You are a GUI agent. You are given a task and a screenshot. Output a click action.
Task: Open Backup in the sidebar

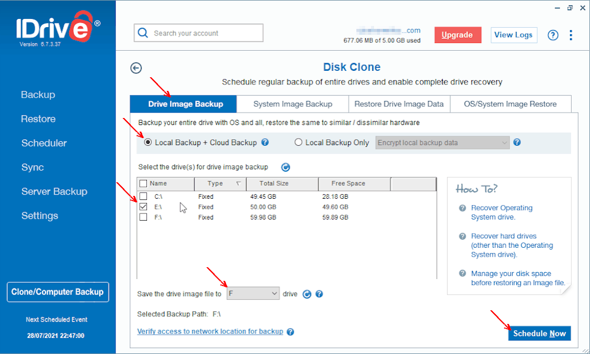tap(38, 95)
